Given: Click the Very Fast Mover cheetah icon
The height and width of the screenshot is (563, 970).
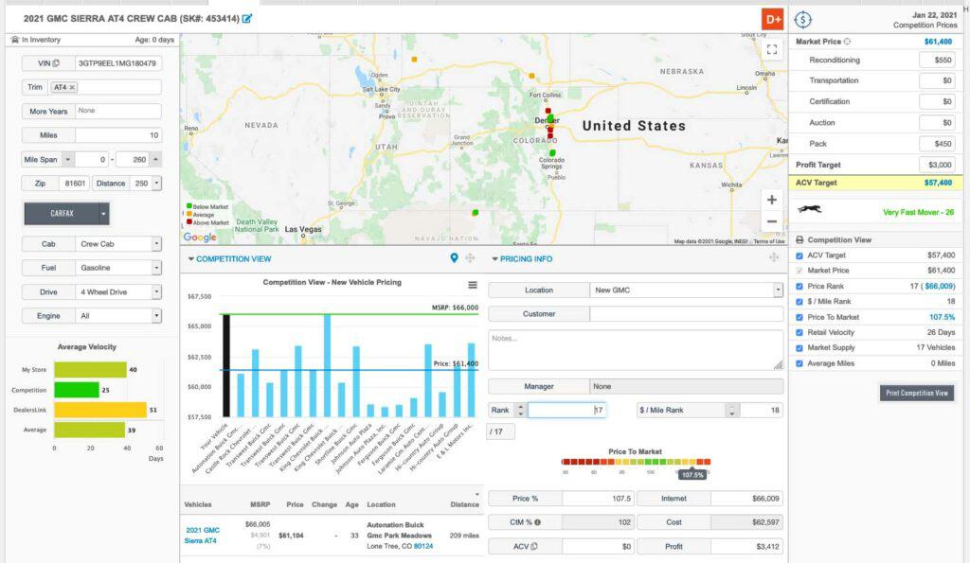Looking at the screenshot, I should 809,209.
